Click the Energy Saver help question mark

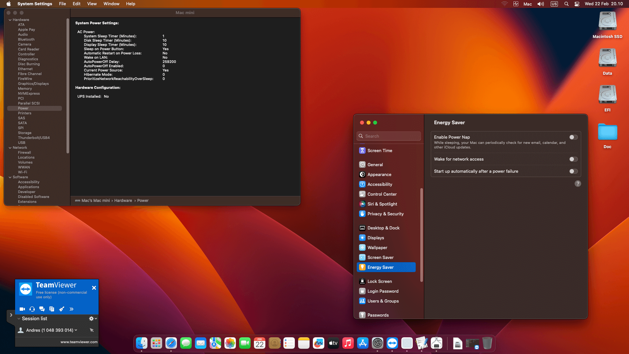click(578, 184)
